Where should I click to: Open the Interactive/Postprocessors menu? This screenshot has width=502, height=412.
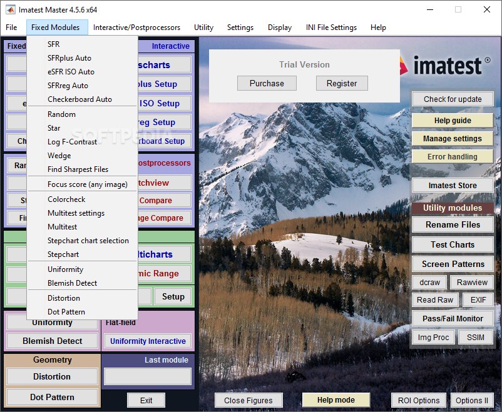click(x=136, y=28)
